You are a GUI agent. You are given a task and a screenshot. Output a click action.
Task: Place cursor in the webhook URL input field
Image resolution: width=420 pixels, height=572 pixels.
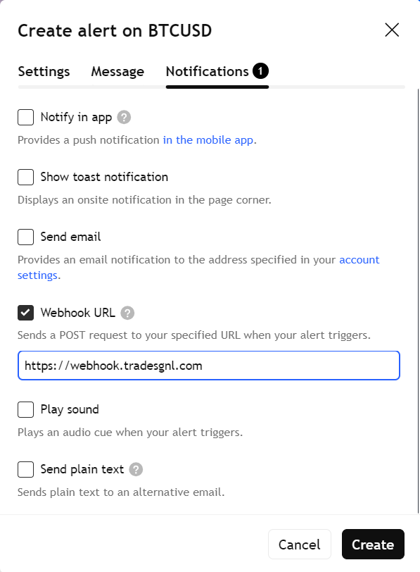tap(208, 365)
